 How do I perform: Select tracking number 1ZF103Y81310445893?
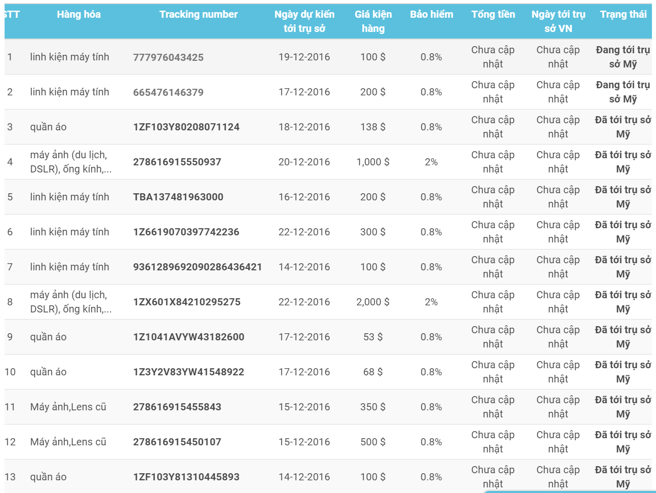186,477
